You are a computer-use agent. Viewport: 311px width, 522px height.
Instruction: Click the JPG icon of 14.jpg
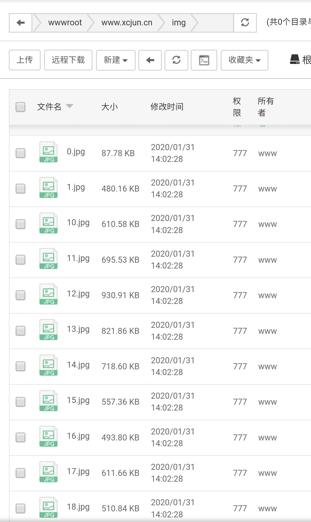tap(48, 365)
